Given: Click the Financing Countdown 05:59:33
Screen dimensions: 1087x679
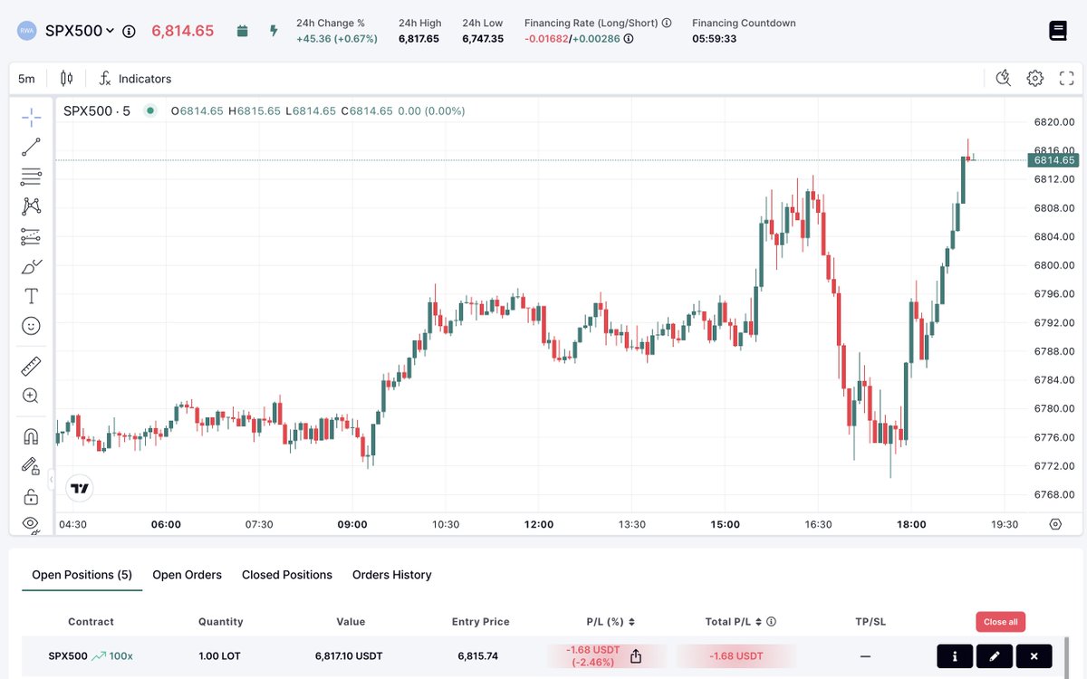Looking at the screenshot, I should [714, 39].
